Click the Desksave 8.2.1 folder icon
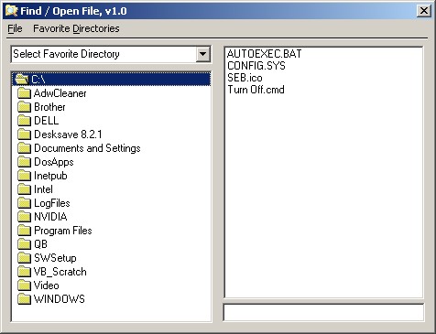The image size is (436, 334). pyautogui.click(x=24, y=135)
